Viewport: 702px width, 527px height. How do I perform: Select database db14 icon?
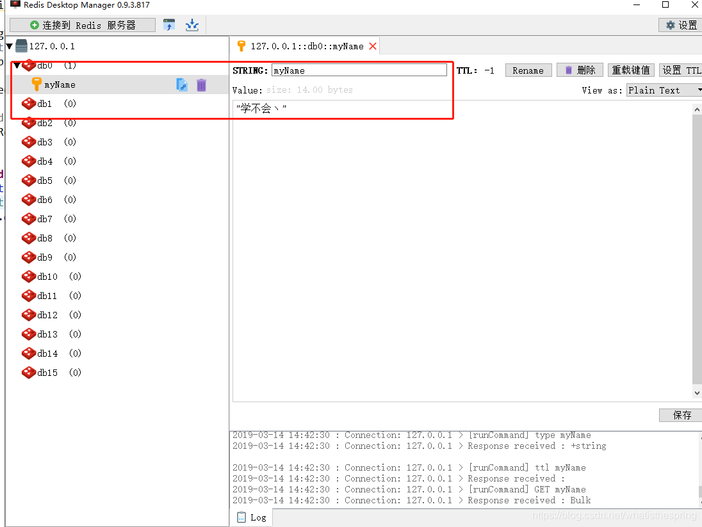[x=29, y=353]
